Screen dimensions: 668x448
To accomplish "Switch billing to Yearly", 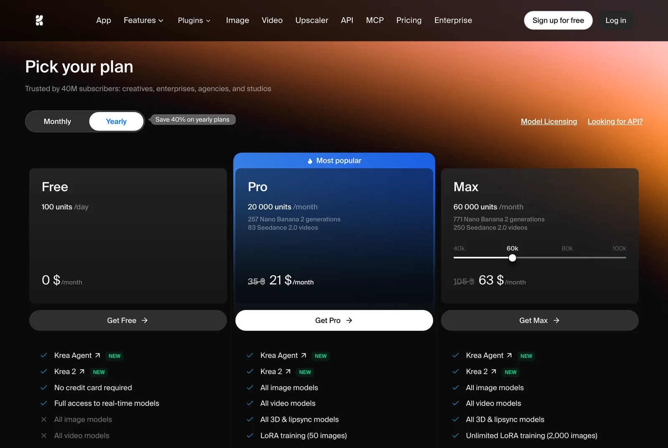I will pyautogui.click(x=116, y=121).
